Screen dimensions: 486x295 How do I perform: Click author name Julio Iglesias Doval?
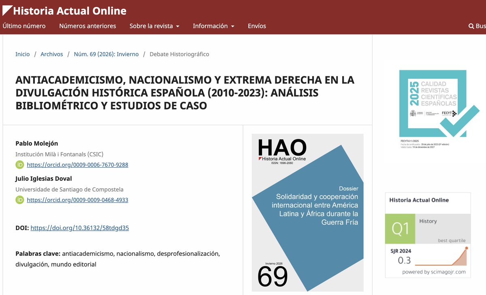[x=44, y=179]
